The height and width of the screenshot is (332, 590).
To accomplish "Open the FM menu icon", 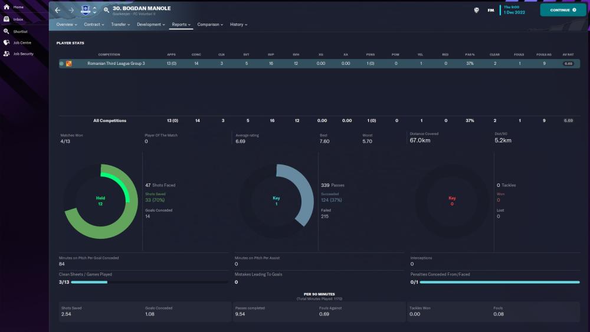I will tap(491, 10).
